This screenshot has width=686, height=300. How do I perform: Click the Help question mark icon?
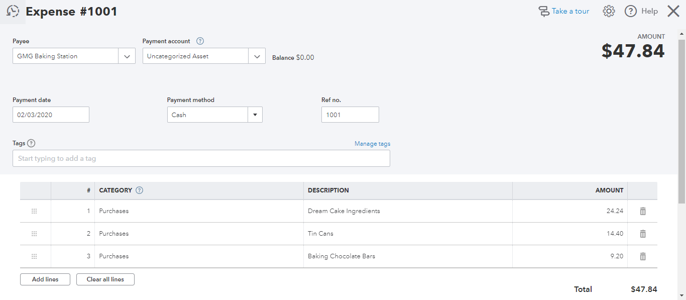(631, 11)
